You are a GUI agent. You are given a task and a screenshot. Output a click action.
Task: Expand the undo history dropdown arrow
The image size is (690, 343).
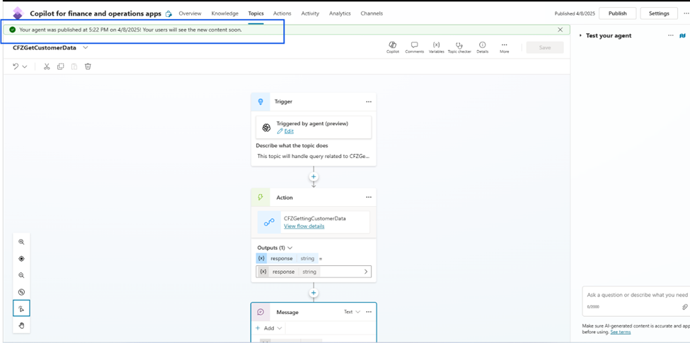pos(25,66)
